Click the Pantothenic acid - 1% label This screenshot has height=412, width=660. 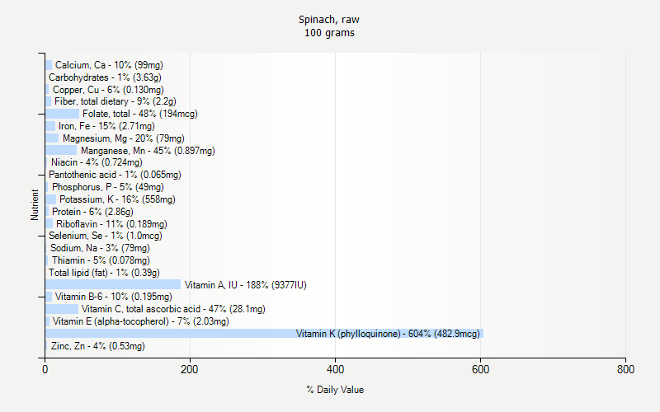pos(115,175)
